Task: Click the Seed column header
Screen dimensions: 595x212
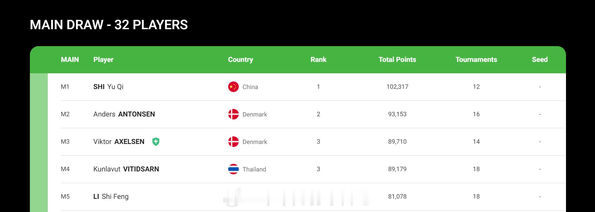Action: tap(540, 60)
